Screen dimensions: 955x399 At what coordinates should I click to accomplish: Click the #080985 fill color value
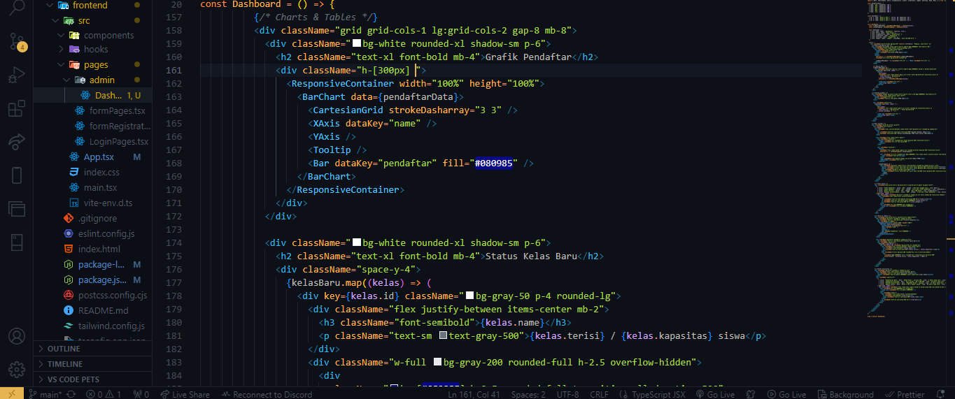[495, 164]
